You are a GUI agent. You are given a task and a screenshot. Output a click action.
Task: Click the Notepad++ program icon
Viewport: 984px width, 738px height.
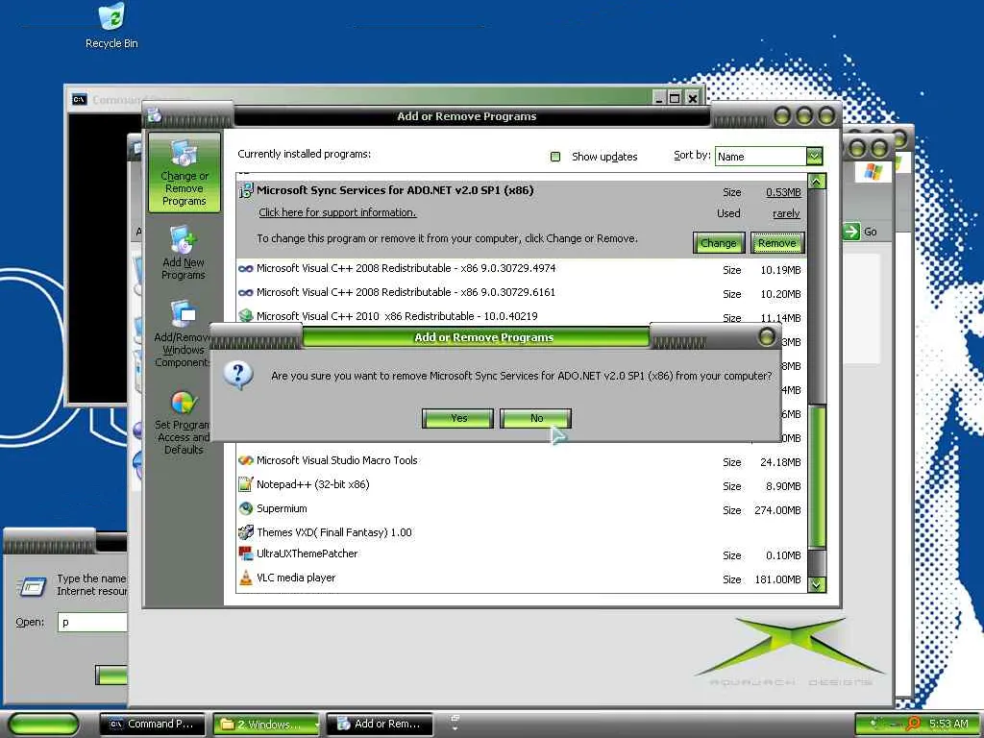pyautogui.click(x=245, y=484)
